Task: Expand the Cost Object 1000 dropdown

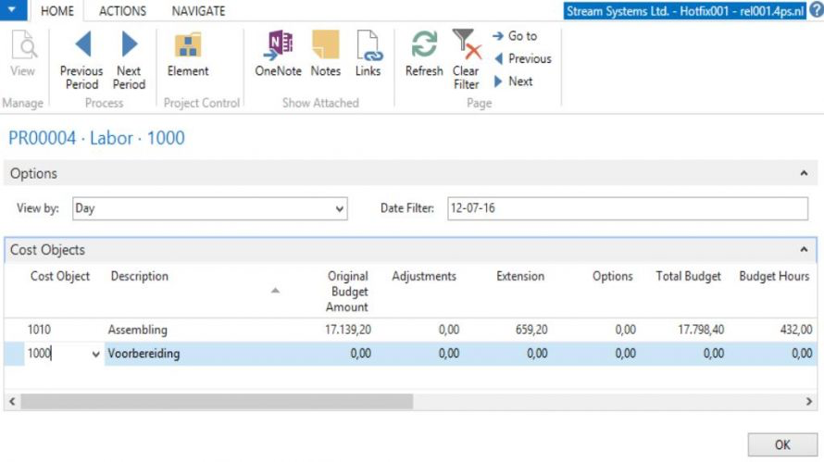Action: click(x=96, y=354)
